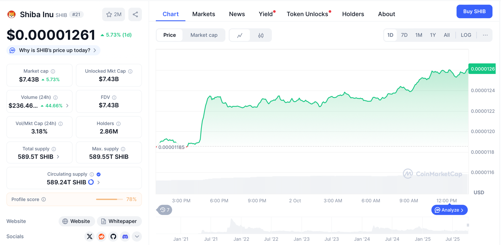
Task: Open the Whitepaper link
Action: pos(119,221)
